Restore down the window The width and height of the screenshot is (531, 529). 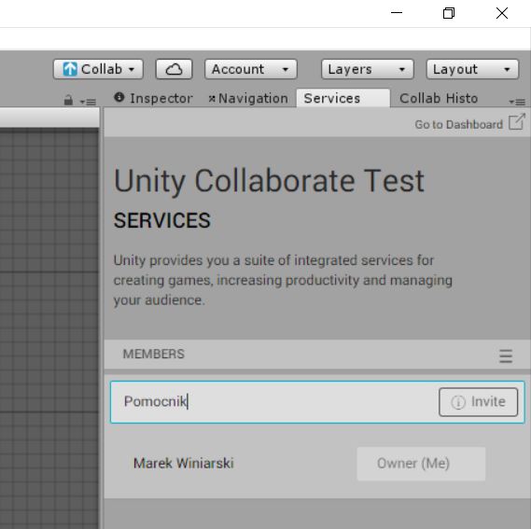coord(449,13)
